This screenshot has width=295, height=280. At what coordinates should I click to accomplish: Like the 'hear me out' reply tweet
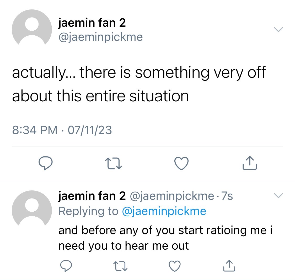175,266
